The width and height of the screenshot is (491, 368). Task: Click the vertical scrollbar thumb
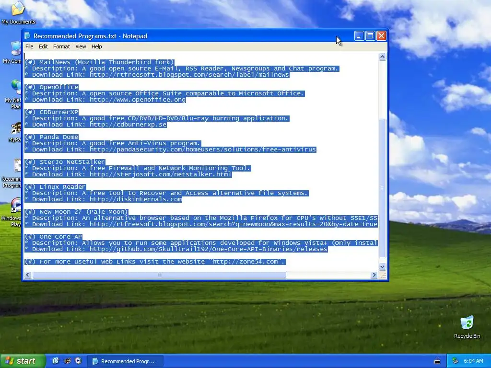(382, 188)
